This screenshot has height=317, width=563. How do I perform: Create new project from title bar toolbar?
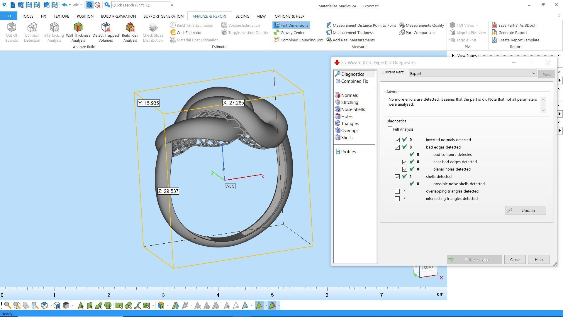point(13,5)
